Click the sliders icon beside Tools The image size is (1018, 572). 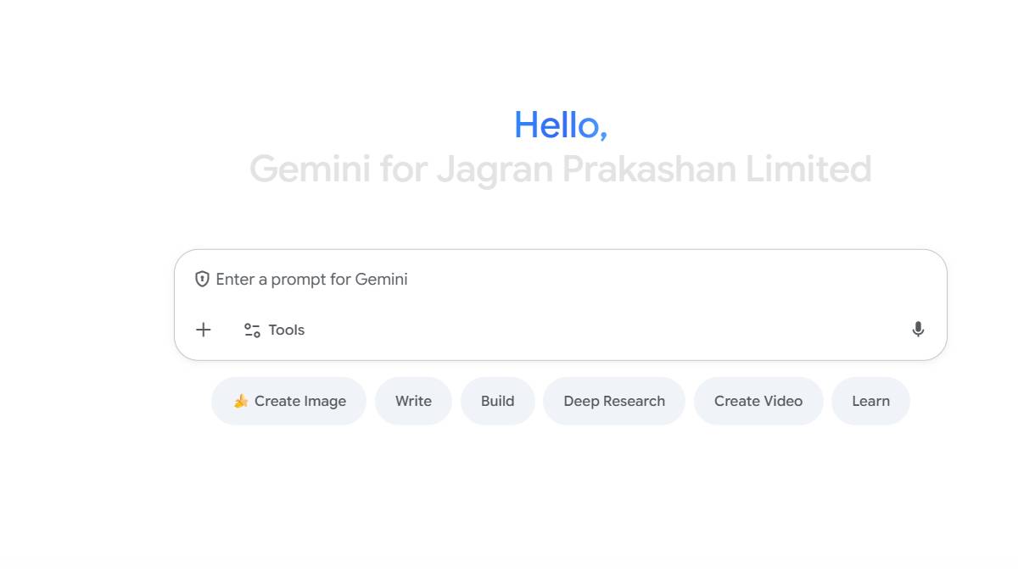[x=252, y=330]
